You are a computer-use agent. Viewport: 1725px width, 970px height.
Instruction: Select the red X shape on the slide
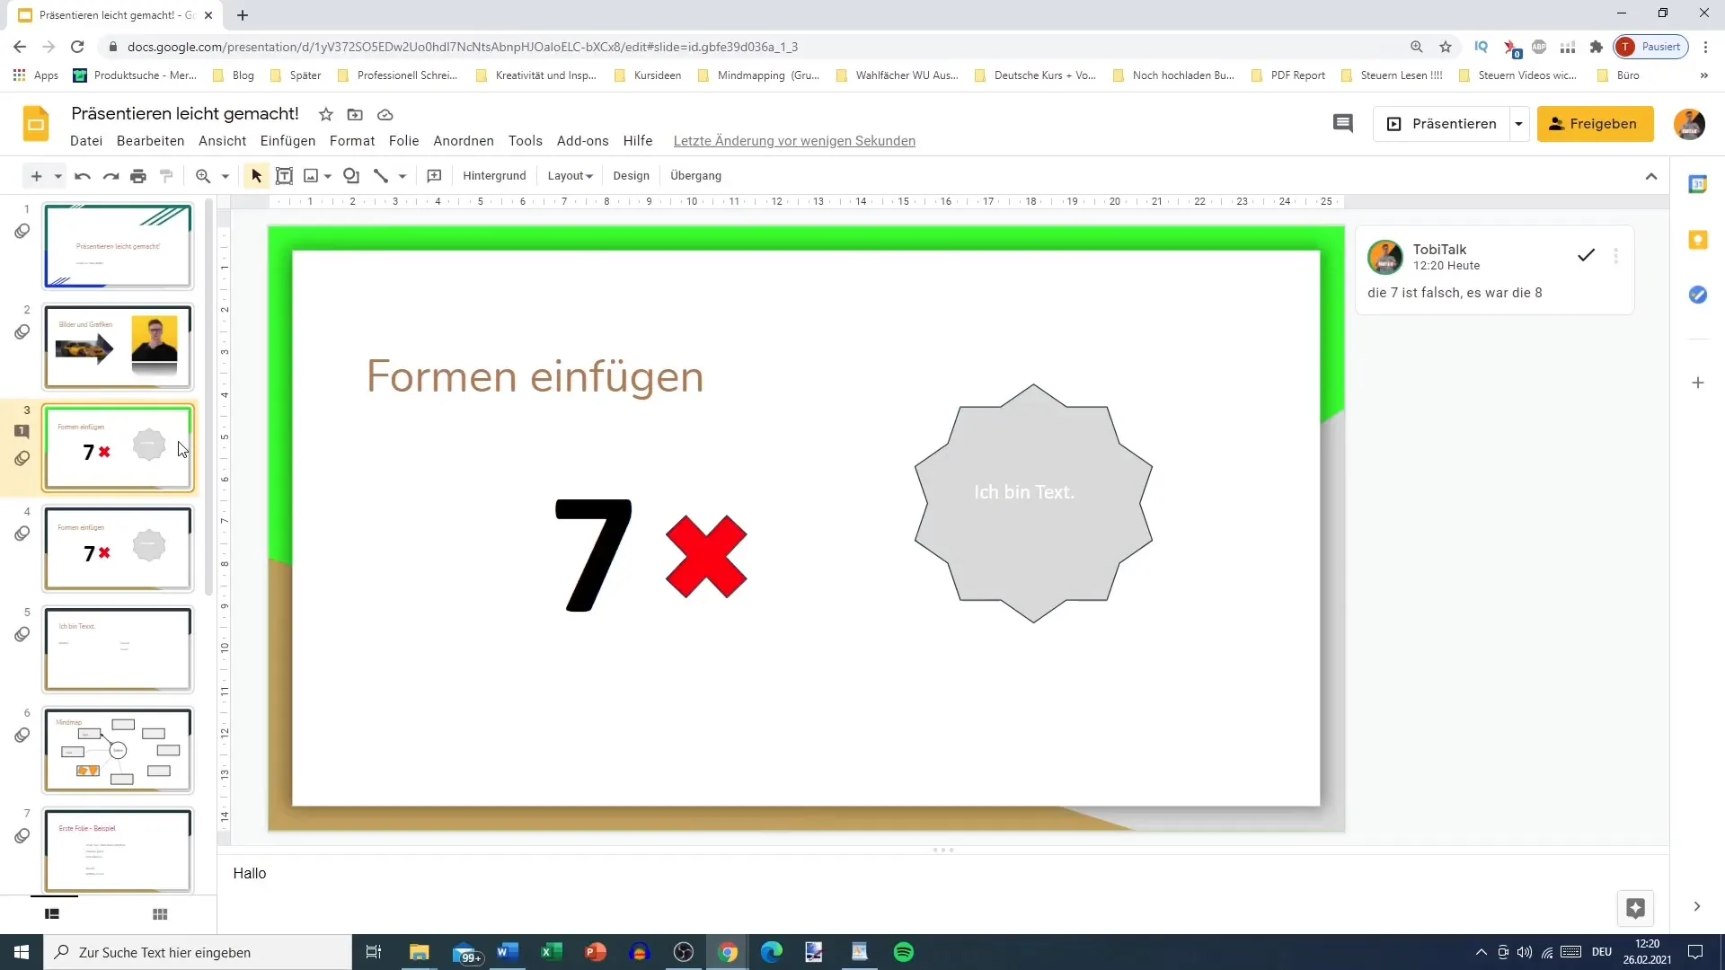pos(706,557)
